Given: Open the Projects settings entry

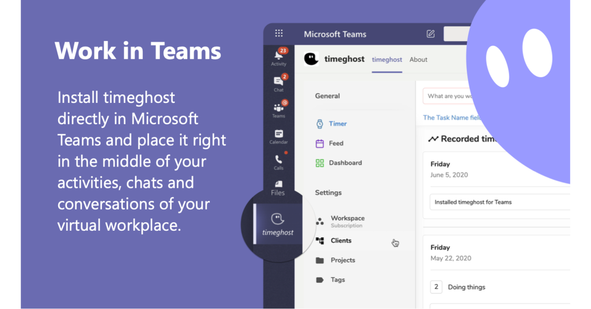Looking at the screenshot, I should 342,260.
